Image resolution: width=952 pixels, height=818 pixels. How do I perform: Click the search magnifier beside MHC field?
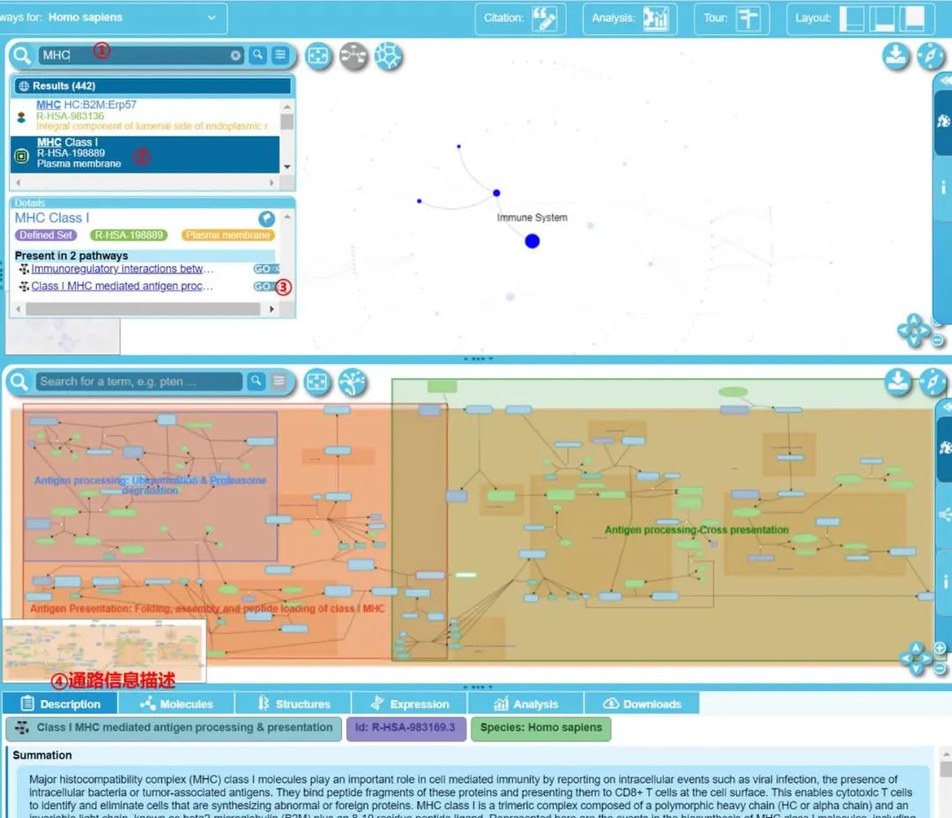(257, 56)
